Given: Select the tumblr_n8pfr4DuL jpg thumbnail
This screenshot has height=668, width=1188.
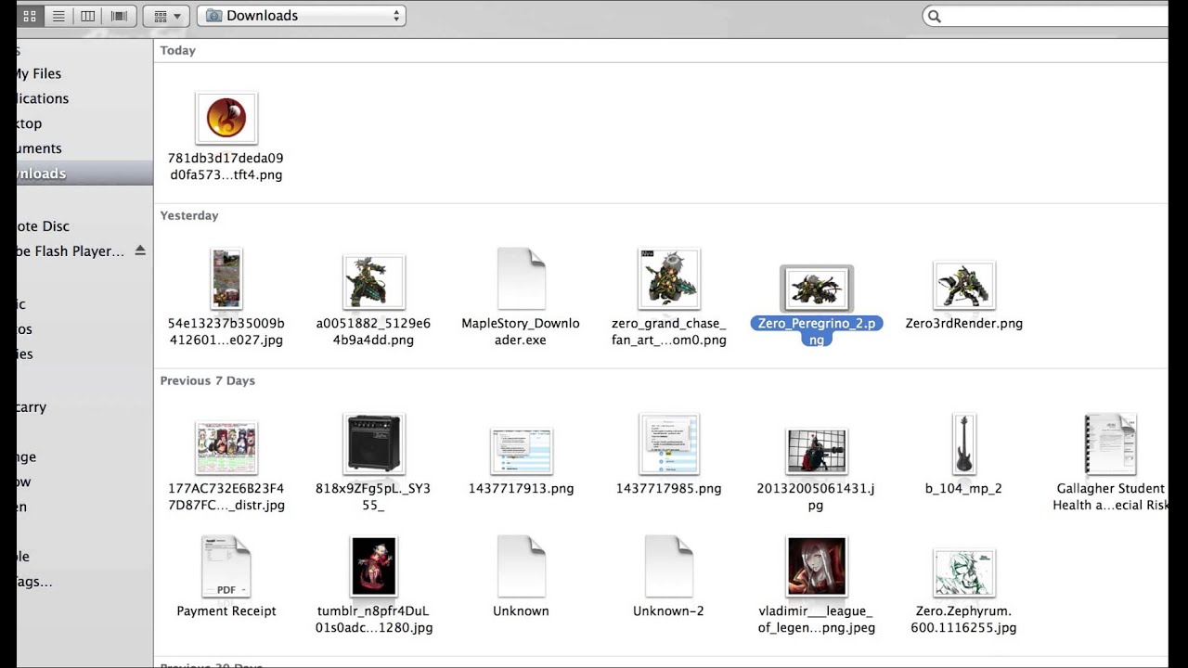Looking at the screenshot, I should click(373, 566).
